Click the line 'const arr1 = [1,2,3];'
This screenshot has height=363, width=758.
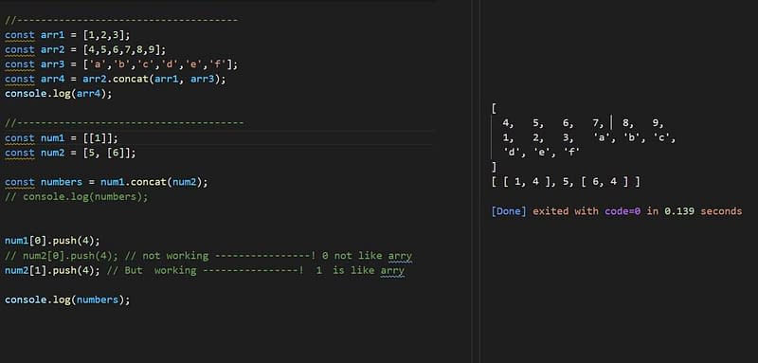pos(67,35)
